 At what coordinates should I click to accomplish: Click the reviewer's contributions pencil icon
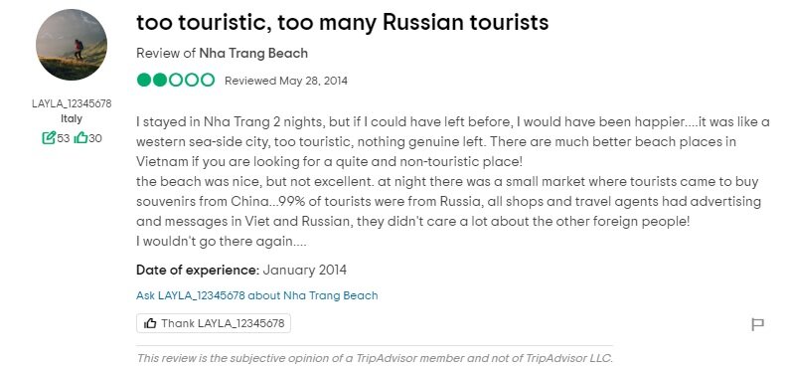[x=49, y=137]
